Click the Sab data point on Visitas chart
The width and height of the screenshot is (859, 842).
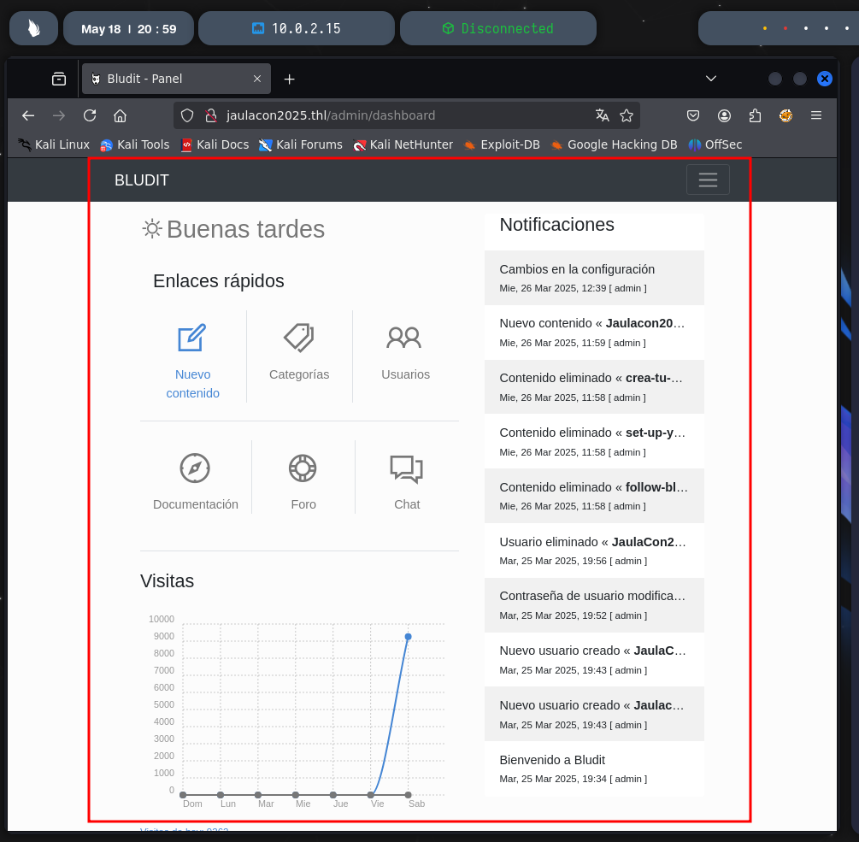click(x=409, y=637)
